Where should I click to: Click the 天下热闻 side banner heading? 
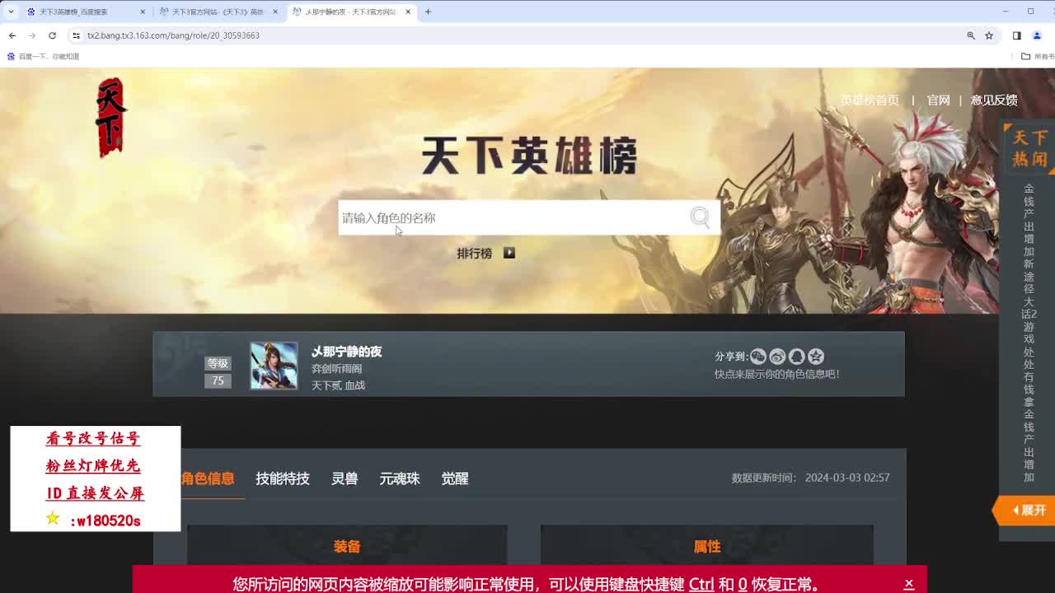click(1030, 148)
